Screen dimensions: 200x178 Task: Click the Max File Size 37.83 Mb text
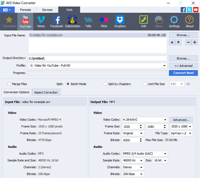coord(161,140)
